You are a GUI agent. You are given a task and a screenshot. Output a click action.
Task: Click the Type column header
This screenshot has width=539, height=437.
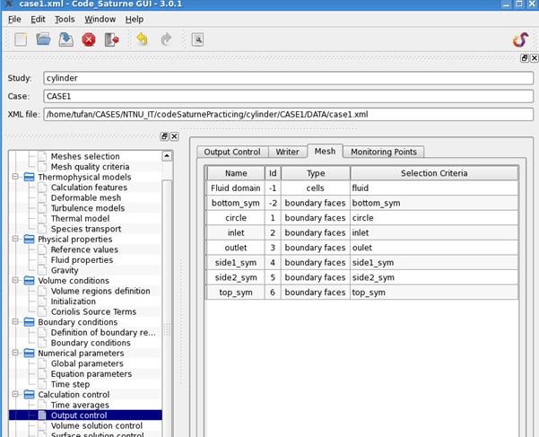click(316, 173)
